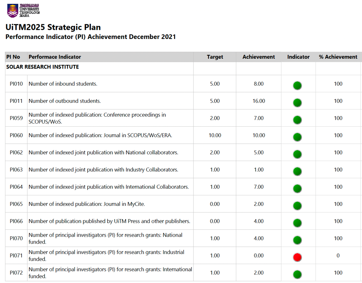Click the UiTM2025 Strategic Plan title
Screen dimensions: 362x283
click(53, 27)
